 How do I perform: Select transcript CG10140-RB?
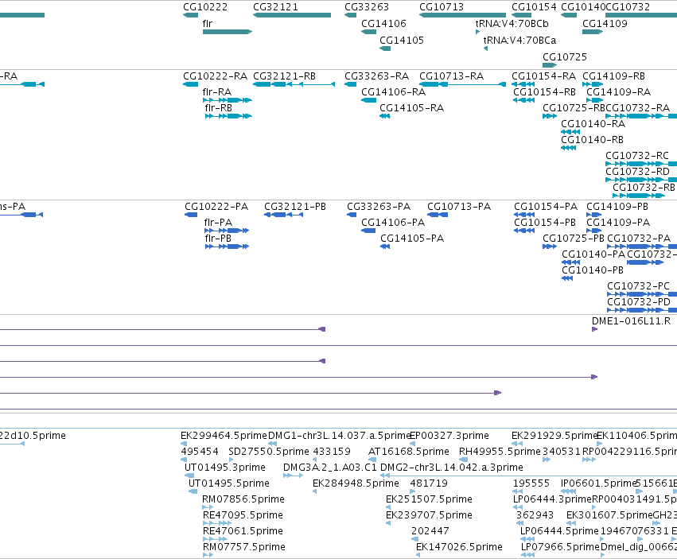[569, 148]
